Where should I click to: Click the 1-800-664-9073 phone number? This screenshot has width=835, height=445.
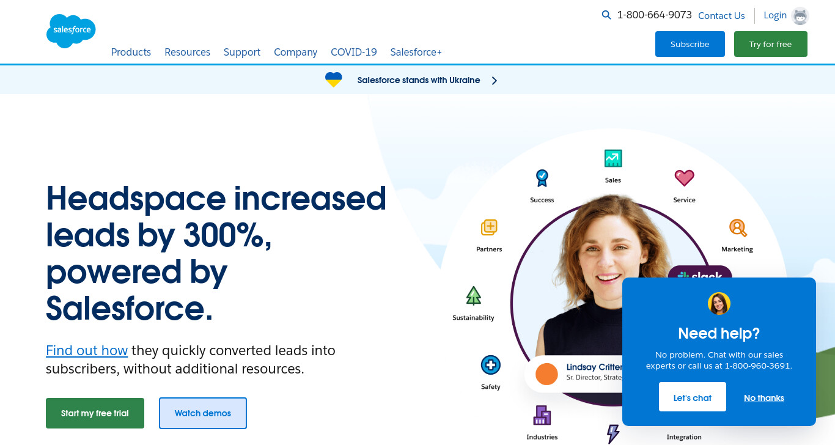[x=655, y=15]
